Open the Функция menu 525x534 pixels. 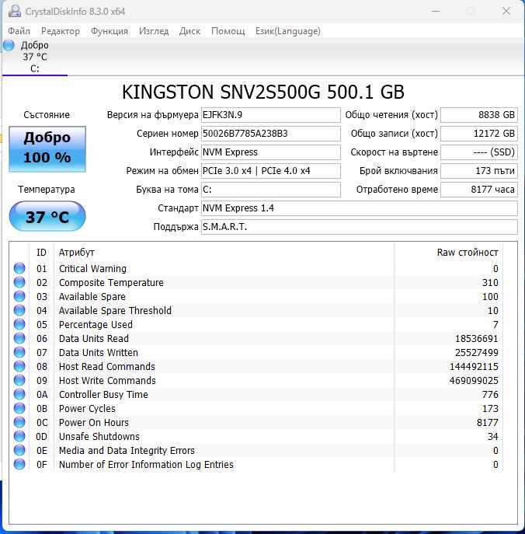point(110,31)
